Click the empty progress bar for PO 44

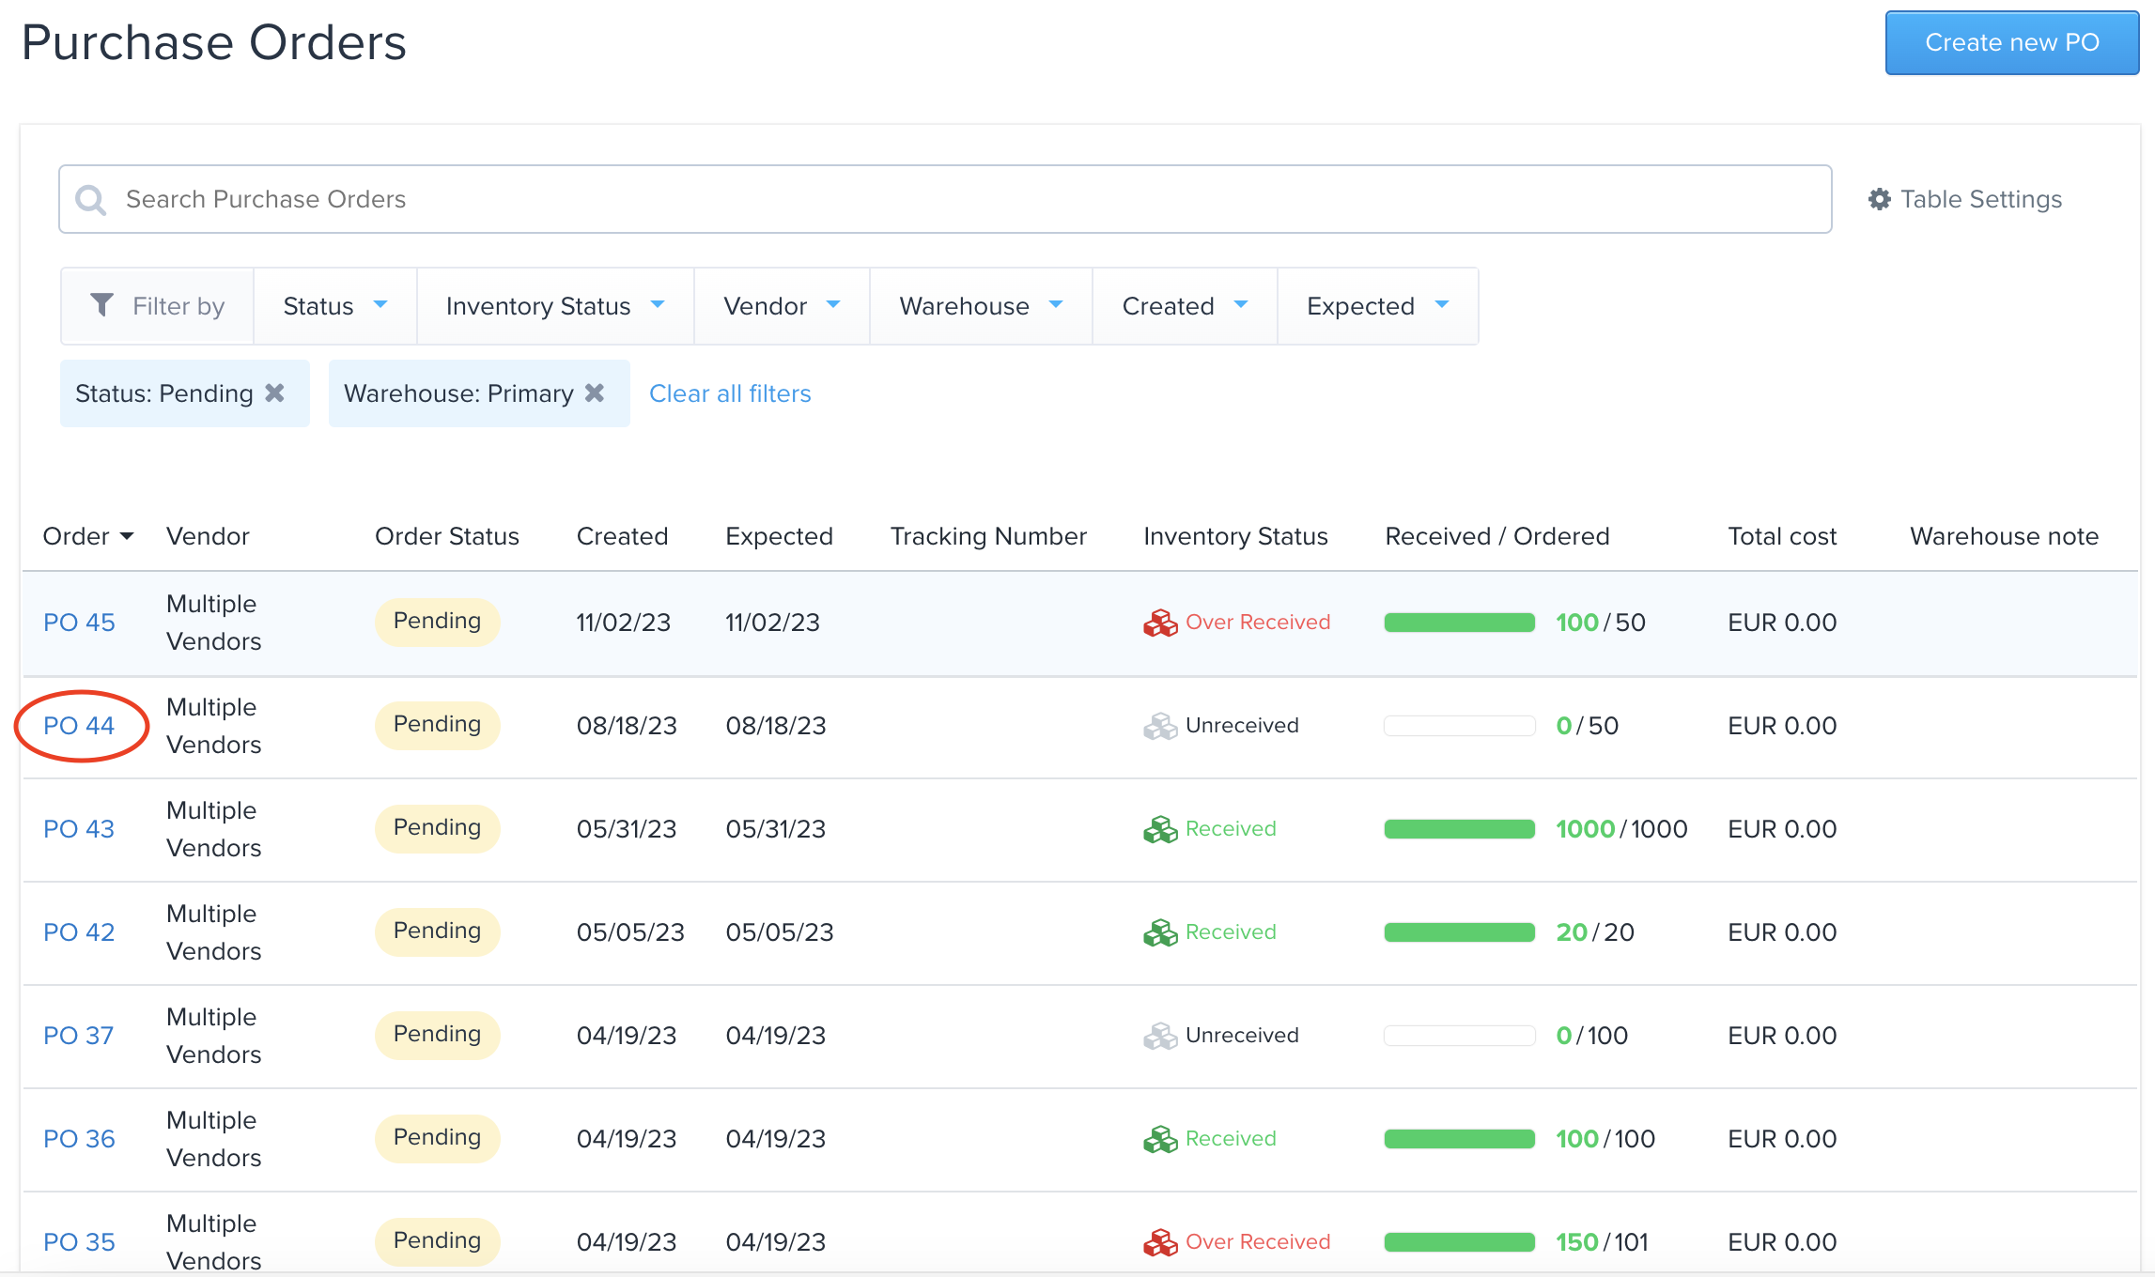point(1459,726)
